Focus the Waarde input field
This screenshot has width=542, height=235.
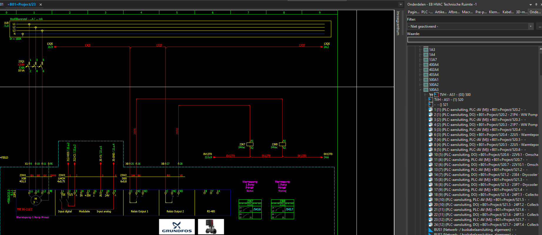(474, 40)
